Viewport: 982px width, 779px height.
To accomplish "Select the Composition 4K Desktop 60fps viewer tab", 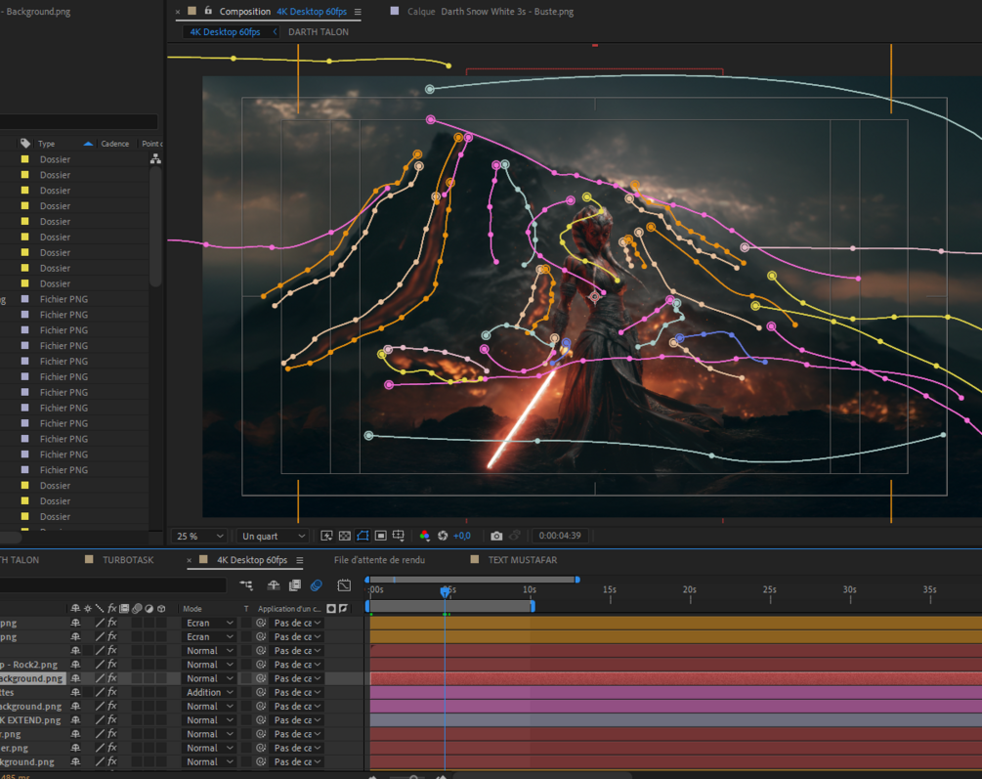I will (282, 12).
